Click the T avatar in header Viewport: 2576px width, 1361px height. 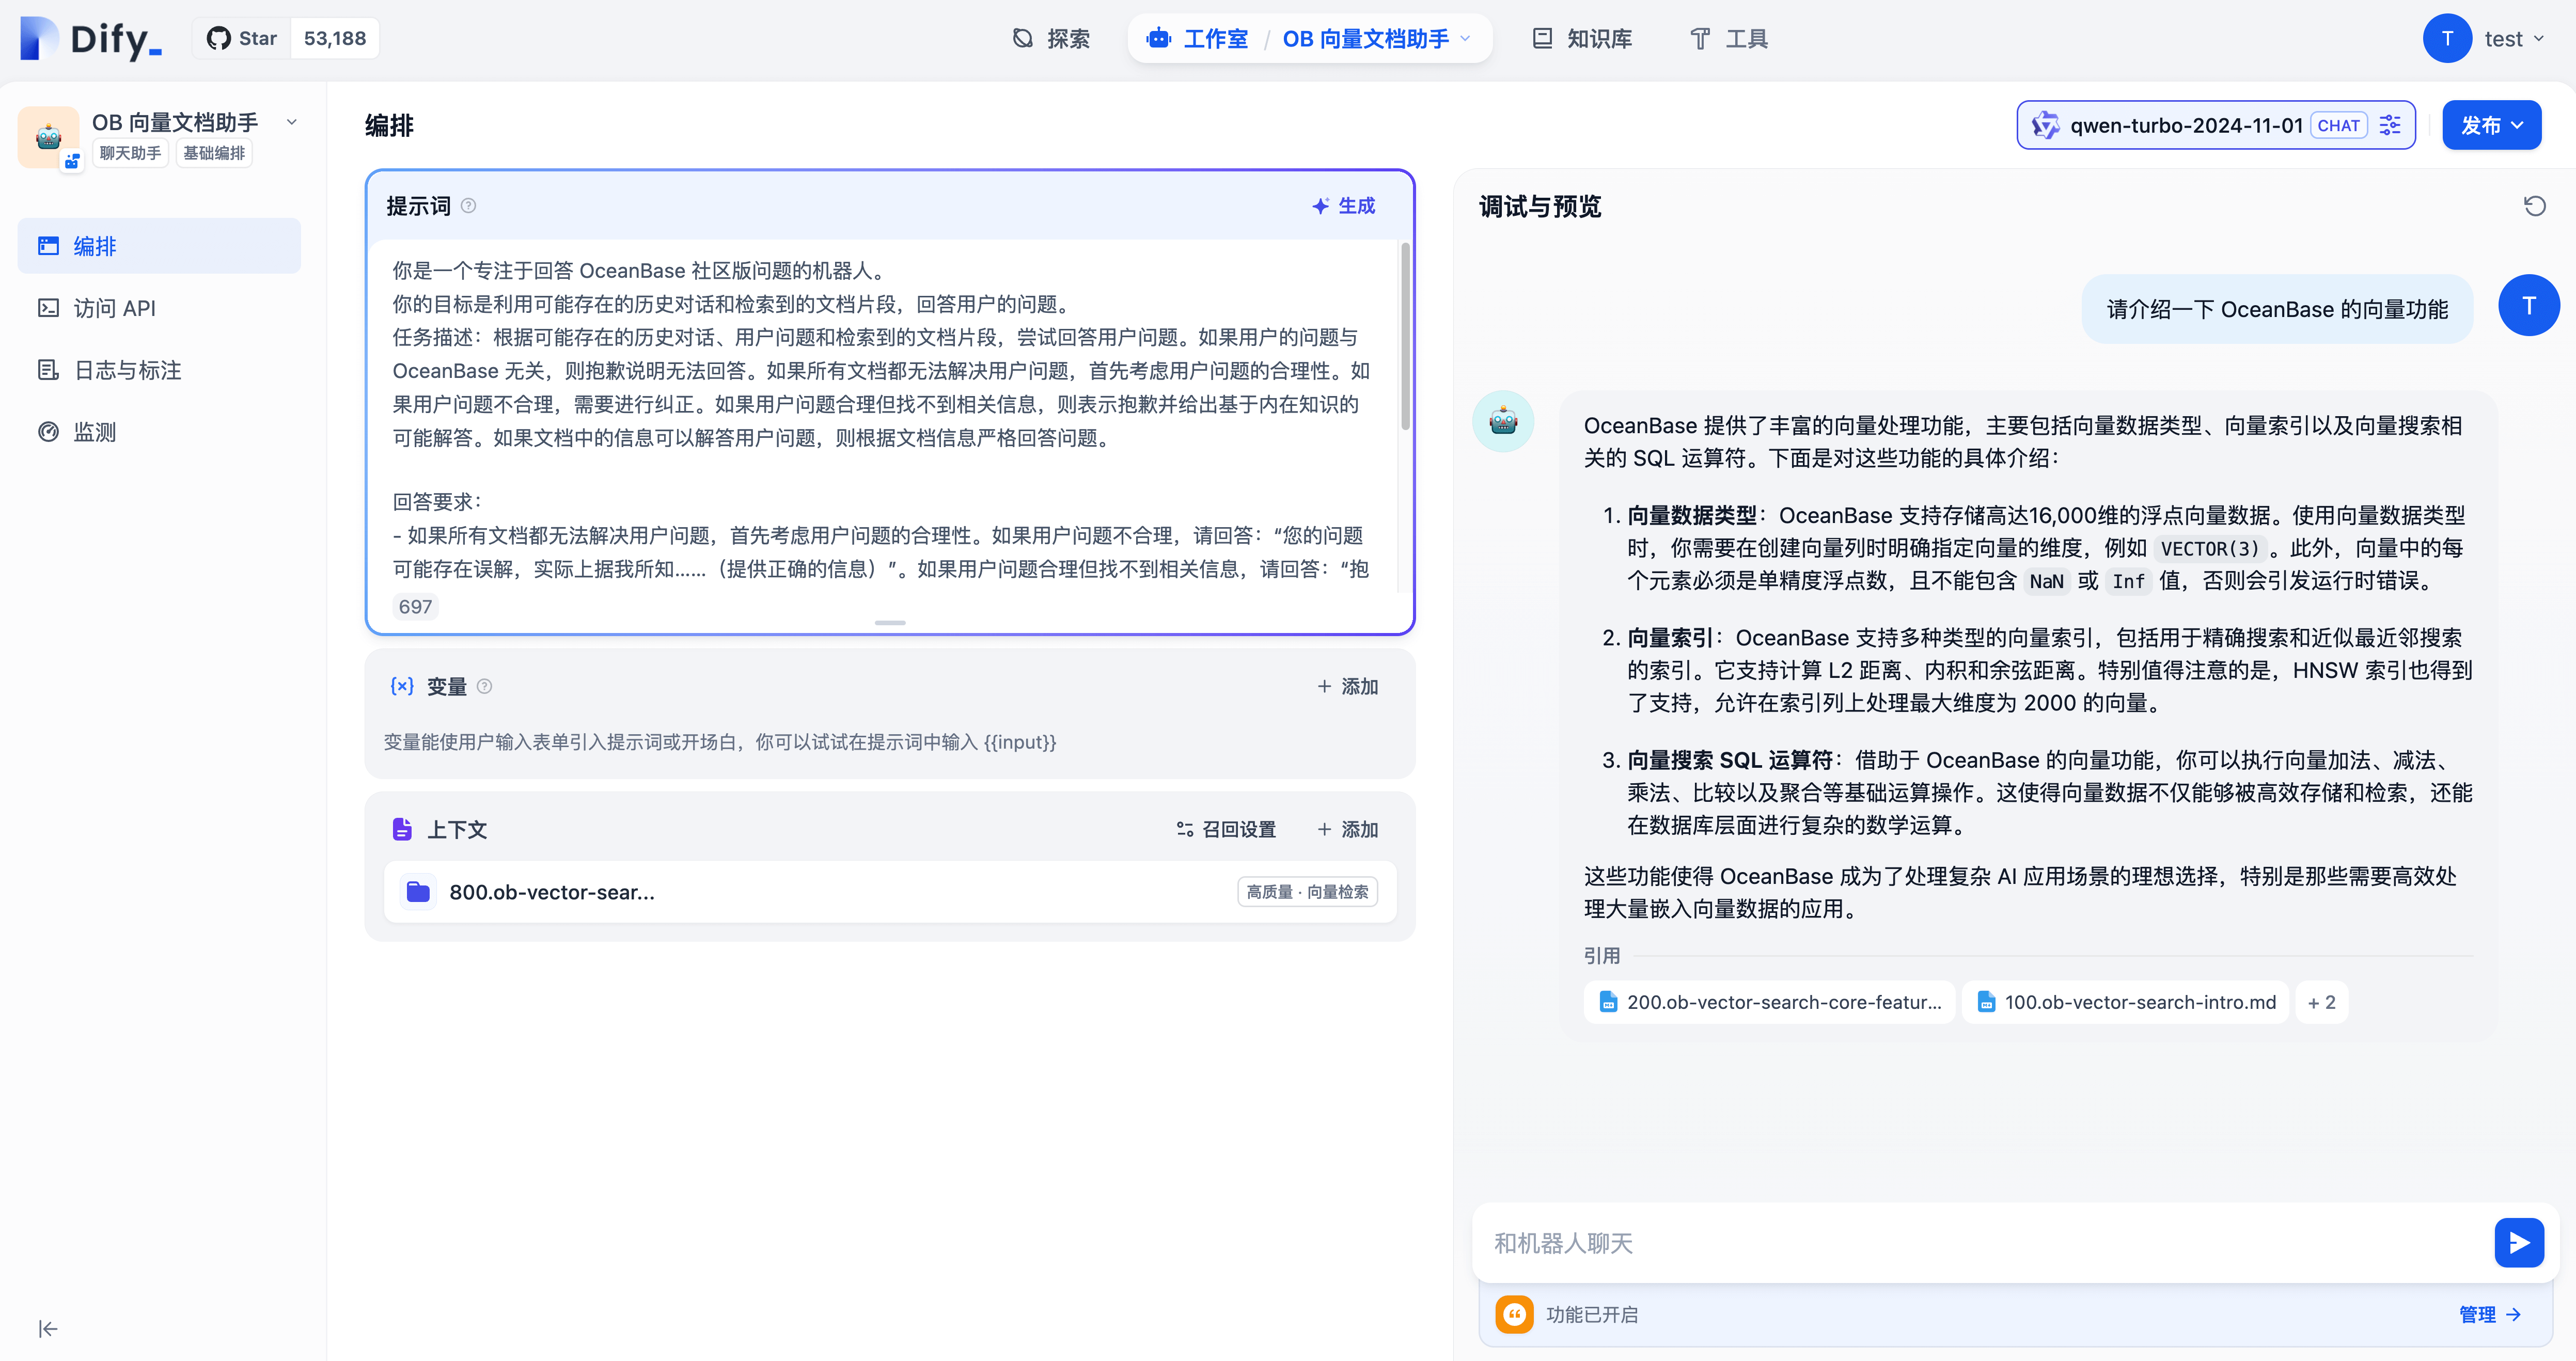2447,39
